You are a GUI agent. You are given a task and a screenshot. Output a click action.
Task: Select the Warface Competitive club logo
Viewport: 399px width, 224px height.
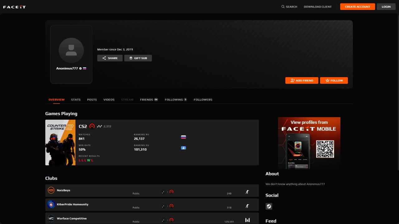point(51,218)
